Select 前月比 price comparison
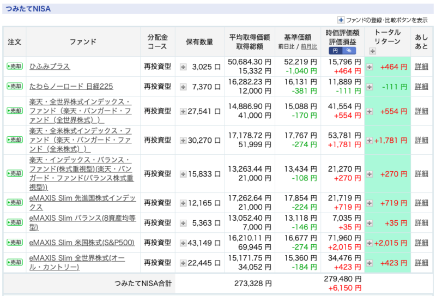The image size is (436, 296). pos(310,47)
